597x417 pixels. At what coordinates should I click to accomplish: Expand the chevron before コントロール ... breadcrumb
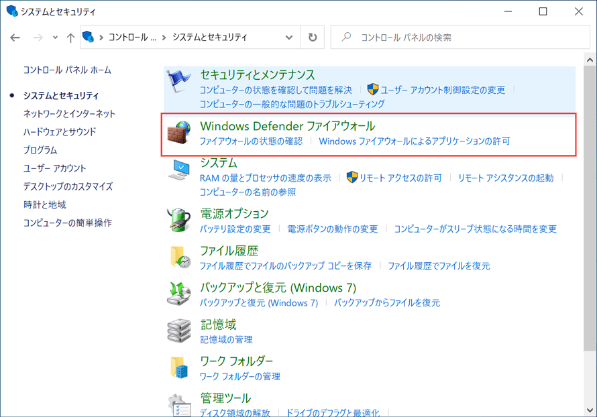(x=101, y=38)
